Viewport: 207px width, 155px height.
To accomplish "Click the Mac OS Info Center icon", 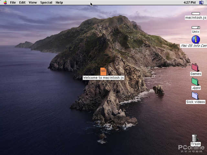I will tap(196, 39).
